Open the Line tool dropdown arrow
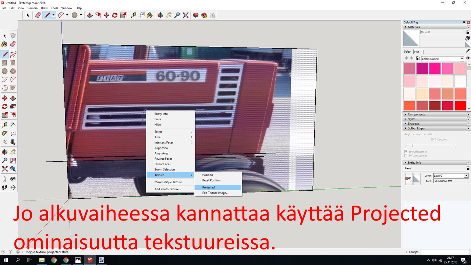 [x=54, y=15]
